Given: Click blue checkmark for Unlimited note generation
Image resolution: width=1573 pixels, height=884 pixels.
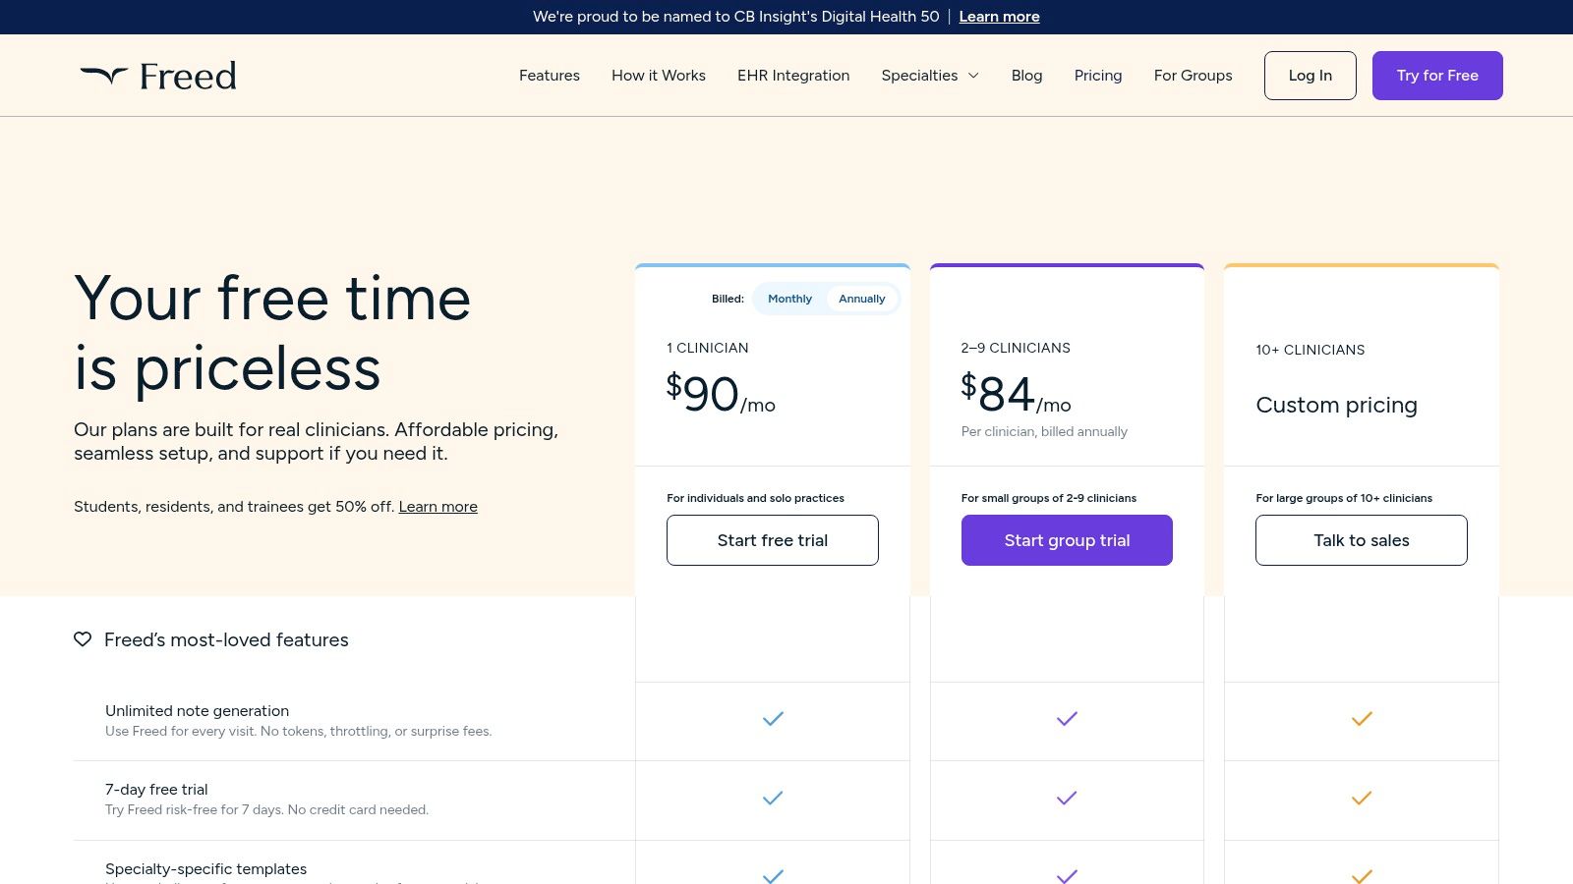Looking at the screenshot, I should (773, 719).
